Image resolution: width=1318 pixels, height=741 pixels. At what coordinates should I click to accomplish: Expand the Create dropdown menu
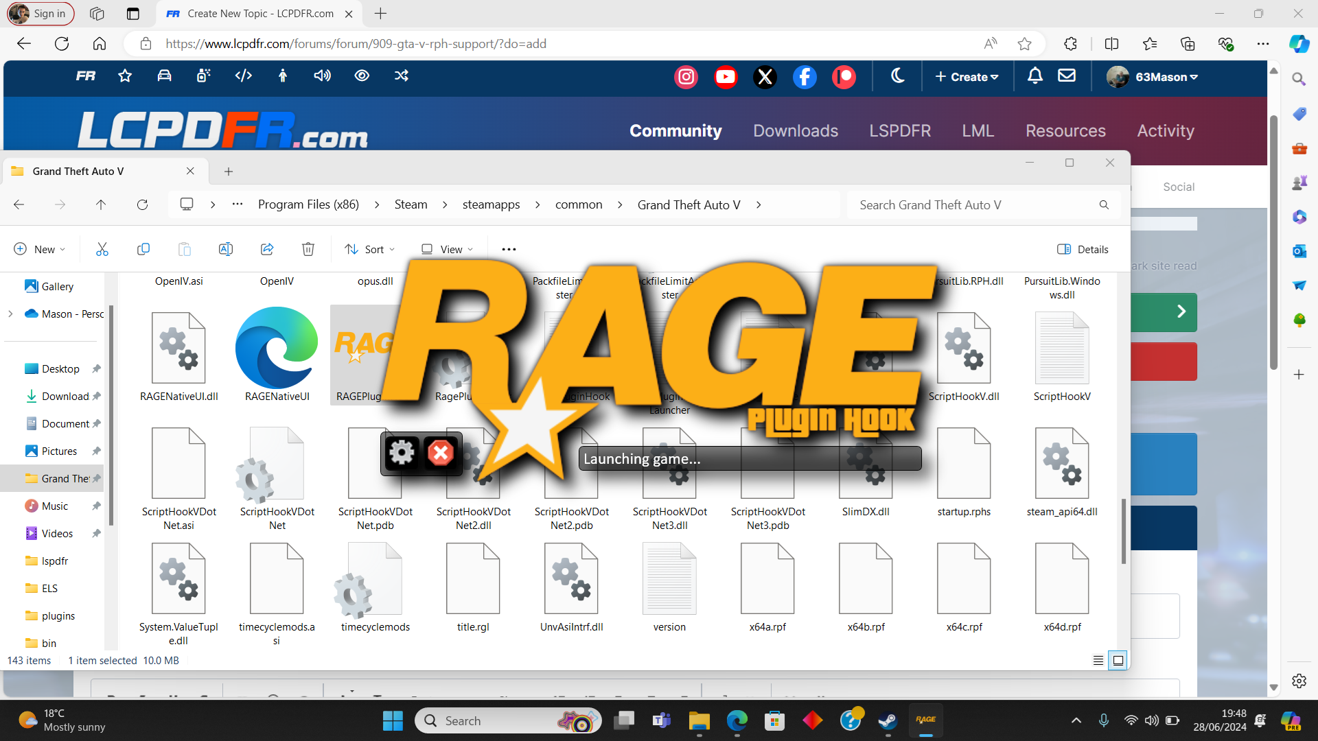pos(967,77)
